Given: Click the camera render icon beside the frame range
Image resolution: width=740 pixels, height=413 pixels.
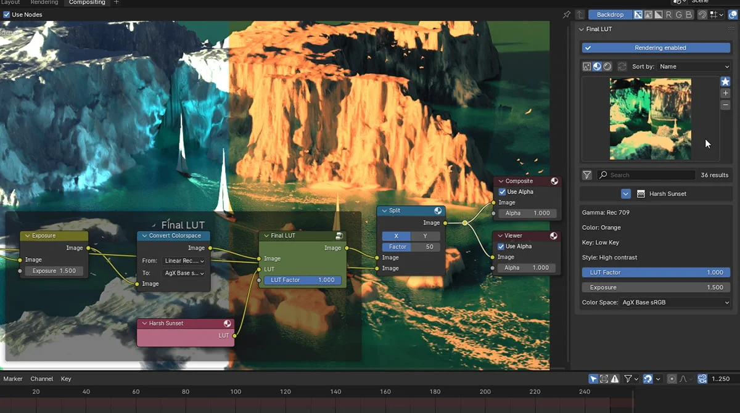Looking at the screenshot, I should 702,378.
